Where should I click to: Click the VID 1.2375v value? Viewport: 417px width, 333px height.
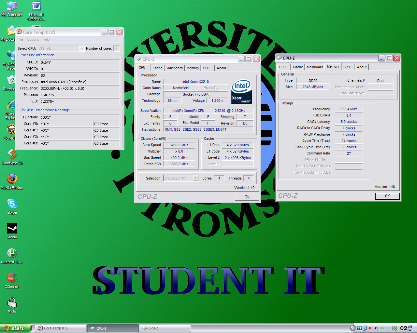79,101
